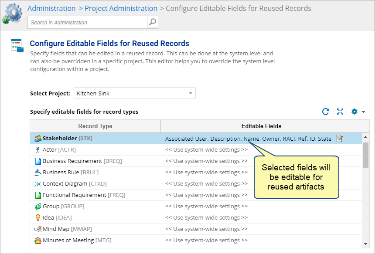Click the Record Type column header
375x254 pixels.
(95, 126)
